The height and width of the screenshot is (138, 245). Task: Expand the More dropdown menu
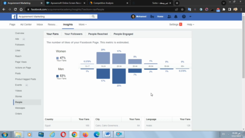[x=83, y=25]
